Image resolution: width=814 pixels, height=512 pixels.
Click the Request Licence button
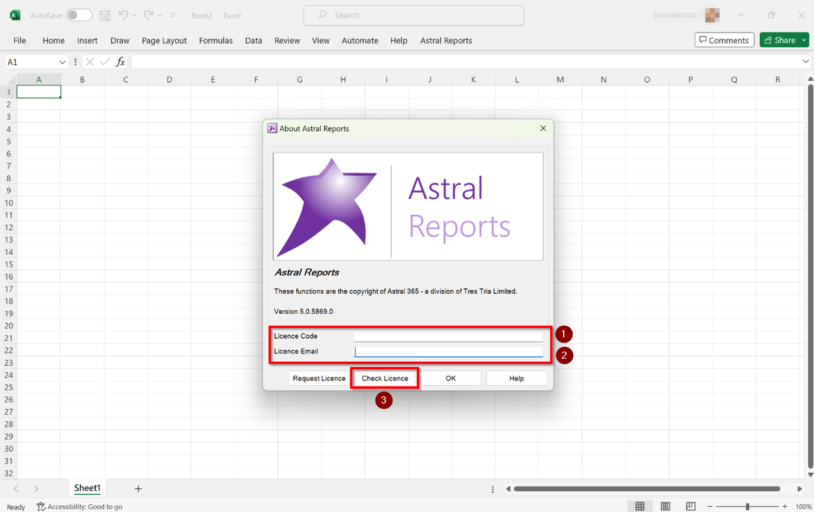(x=319, y=379)
